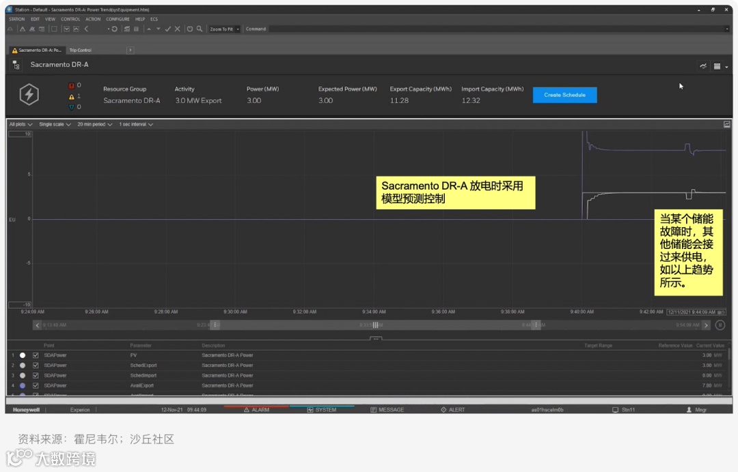738x472 pixels.
Task: Open the CONTROL menu
Action: point(70,19)
